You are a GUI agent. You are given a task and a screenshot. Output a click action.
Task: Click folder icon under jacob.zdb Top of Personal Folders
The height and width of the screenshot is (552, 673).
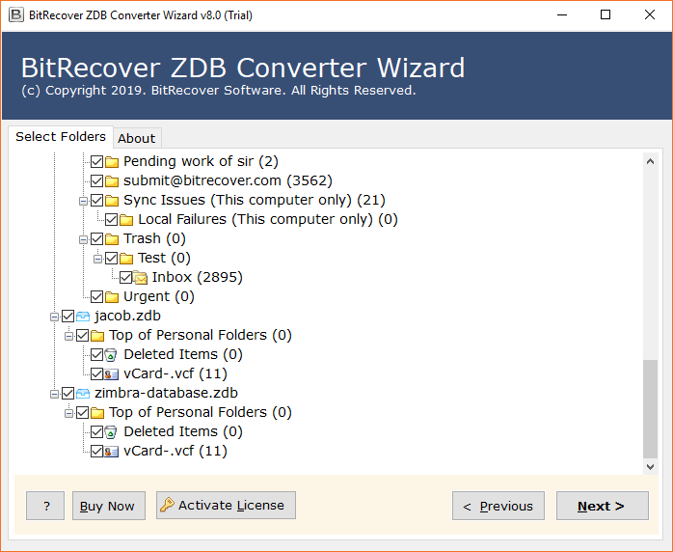tap(97, 336)
